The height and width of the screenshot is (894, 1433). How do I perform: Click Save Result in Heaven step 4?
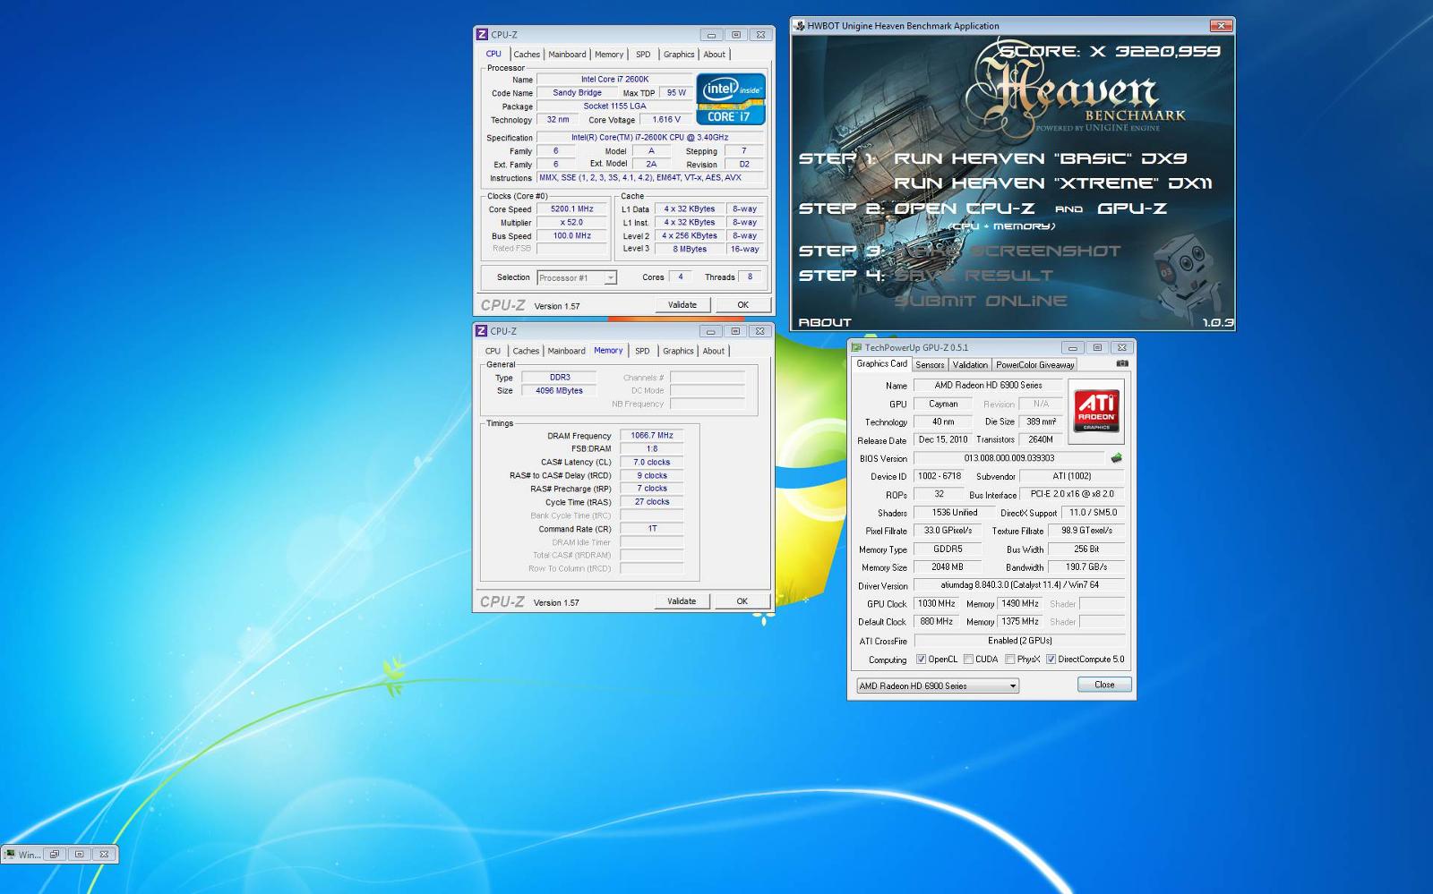coord(973,276)
